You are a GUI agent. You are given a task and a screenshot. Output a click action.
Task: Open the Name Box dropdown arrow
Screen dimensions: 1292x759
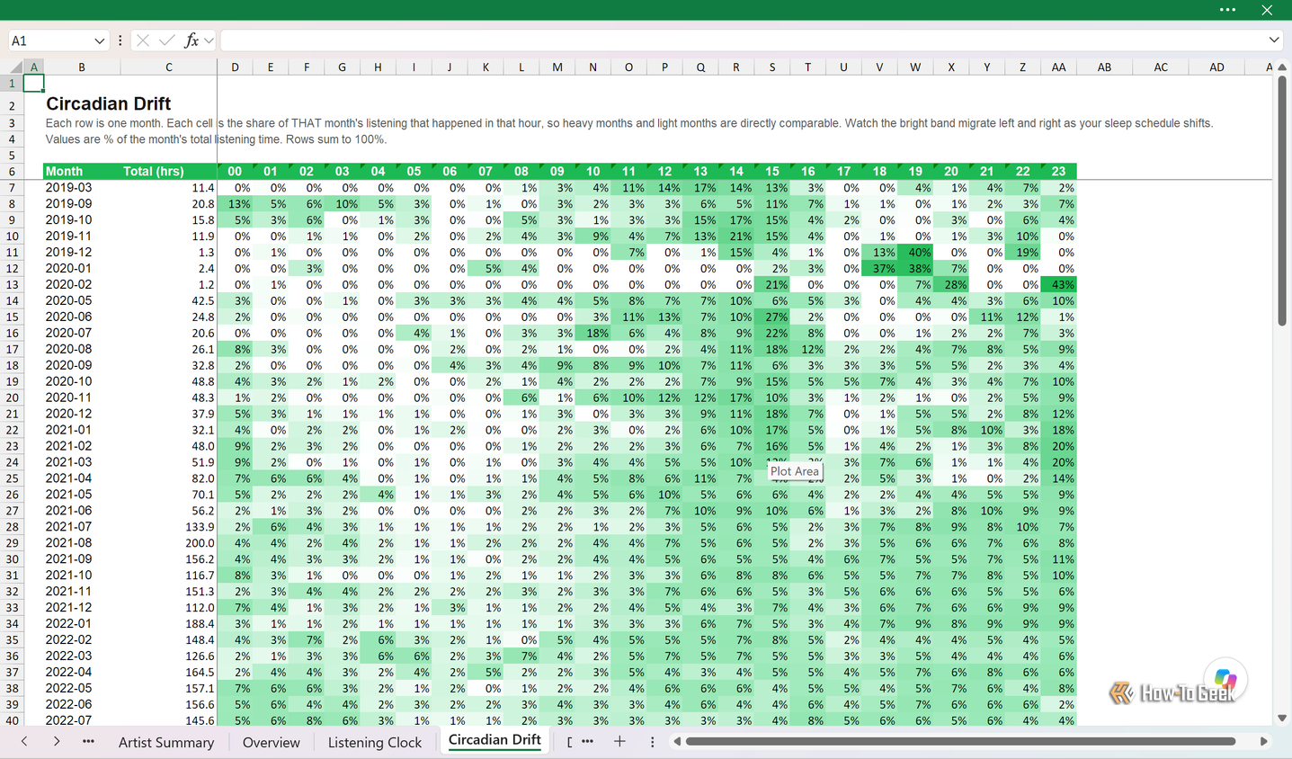pyautogui.click(x=99, y=40)
